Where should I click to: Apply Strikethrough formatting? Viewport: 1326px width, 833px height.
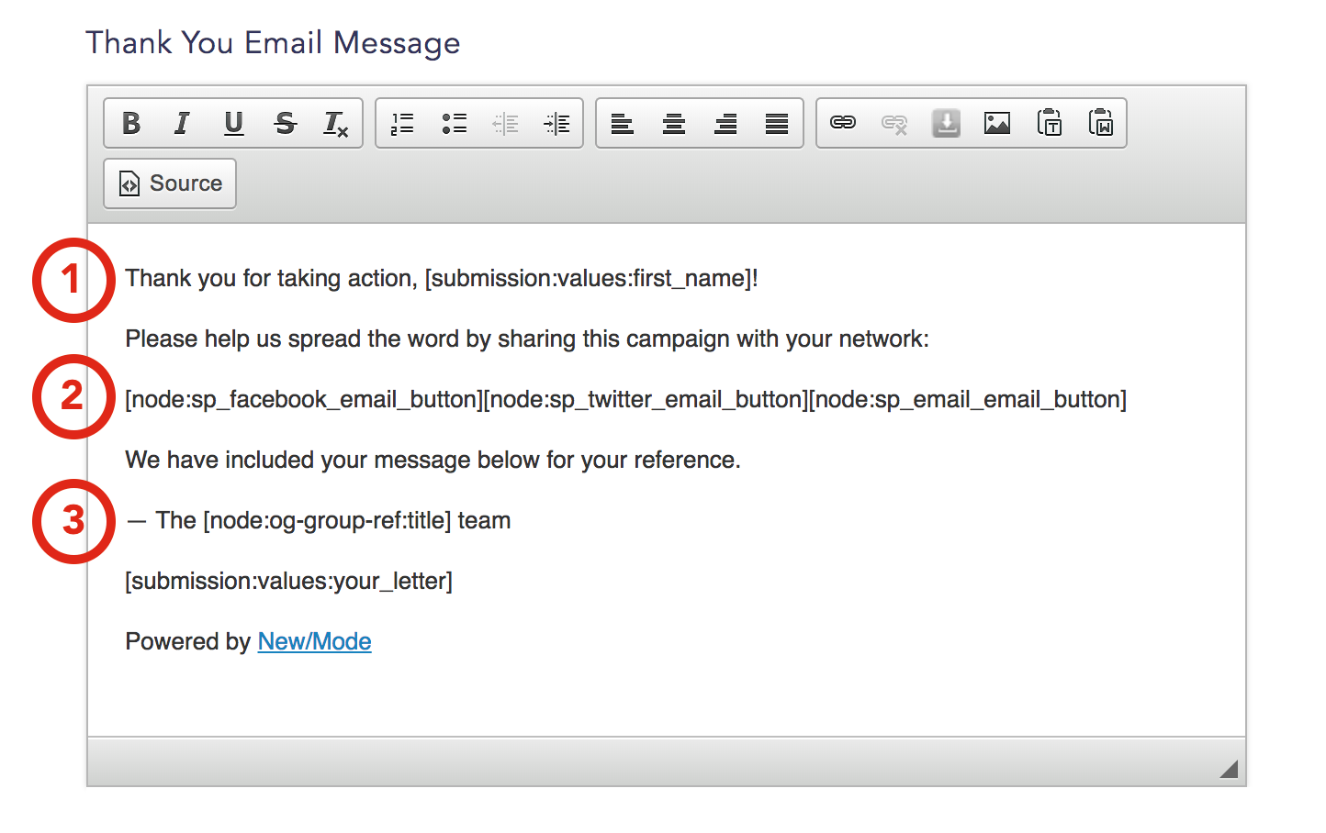pos(286,123)
